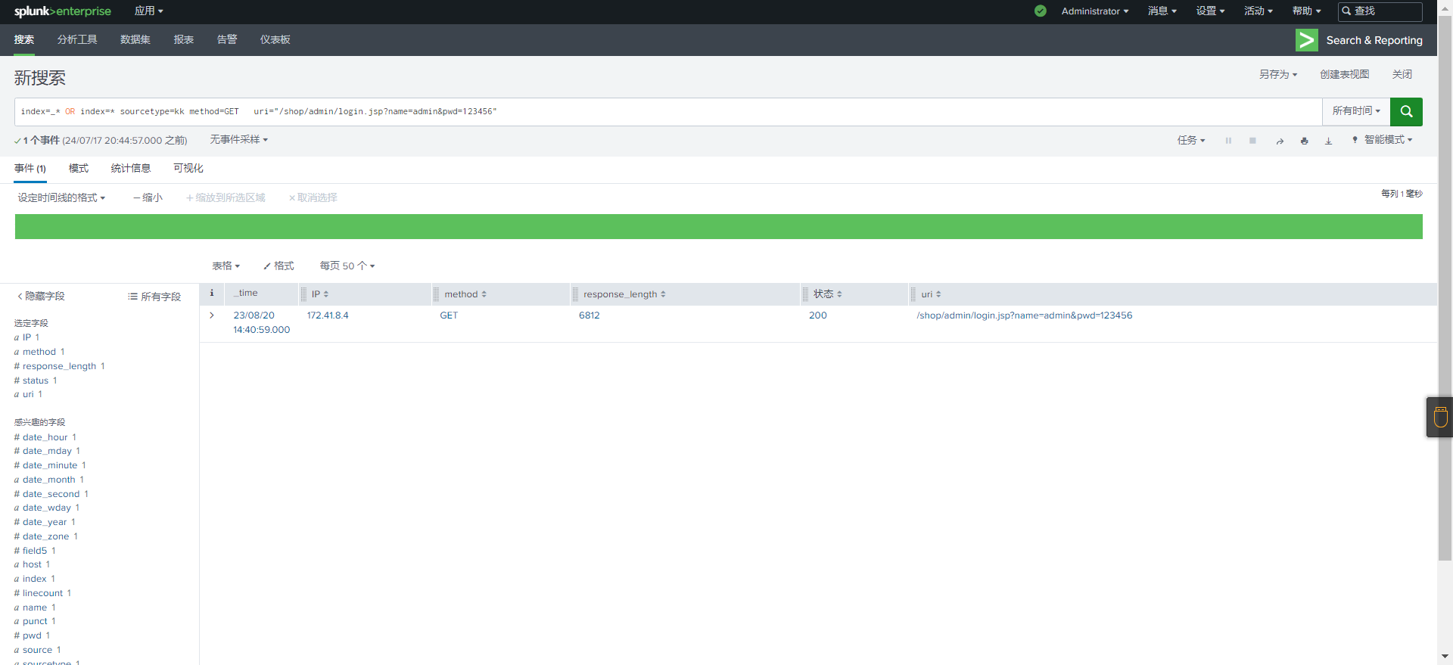Click the export download icon
The height and width of the screenshot is (665, 1453).
(1328, 141)
